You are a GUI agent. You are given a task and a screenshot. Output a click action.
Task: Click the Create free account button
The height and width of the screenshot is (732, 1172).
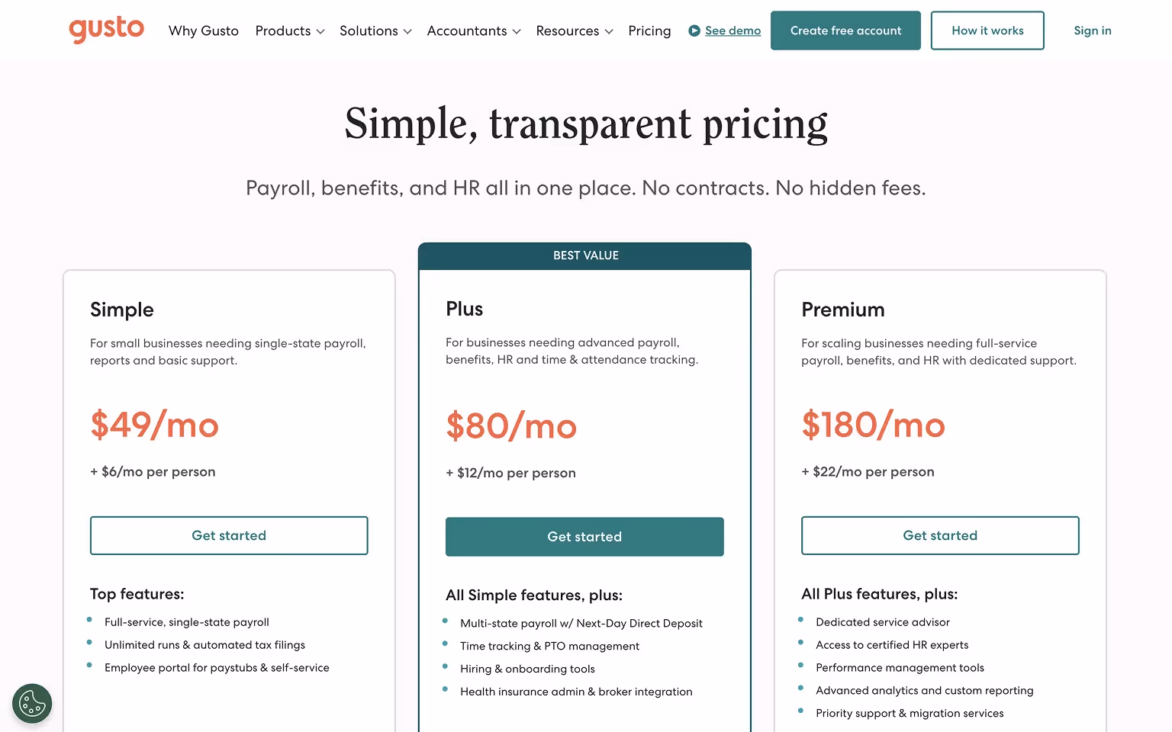tap(845, 30)
